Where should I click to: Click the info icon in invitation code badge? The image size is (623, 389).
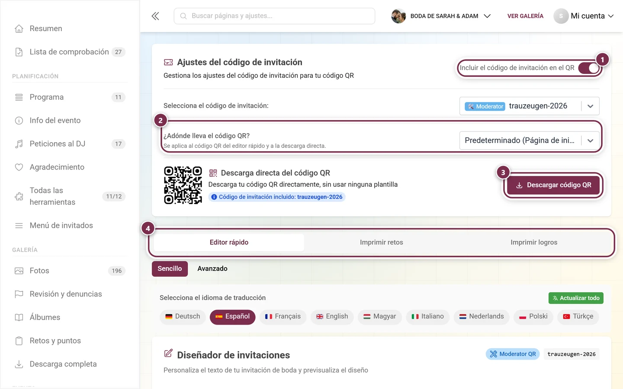tap(214, 197)
